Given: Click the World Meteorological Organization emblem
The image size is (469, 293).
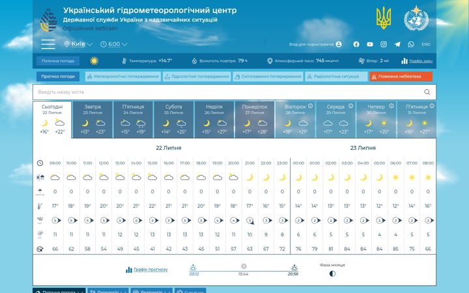Looking at the screenshot, I should point(416,18).
